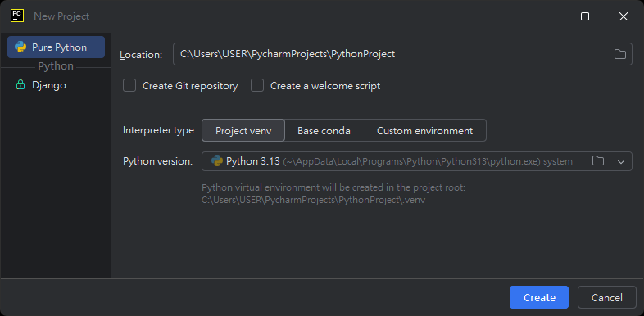Expand the Python version dropdown arrow
Screen dimensions: 644x316
(621, 161)
